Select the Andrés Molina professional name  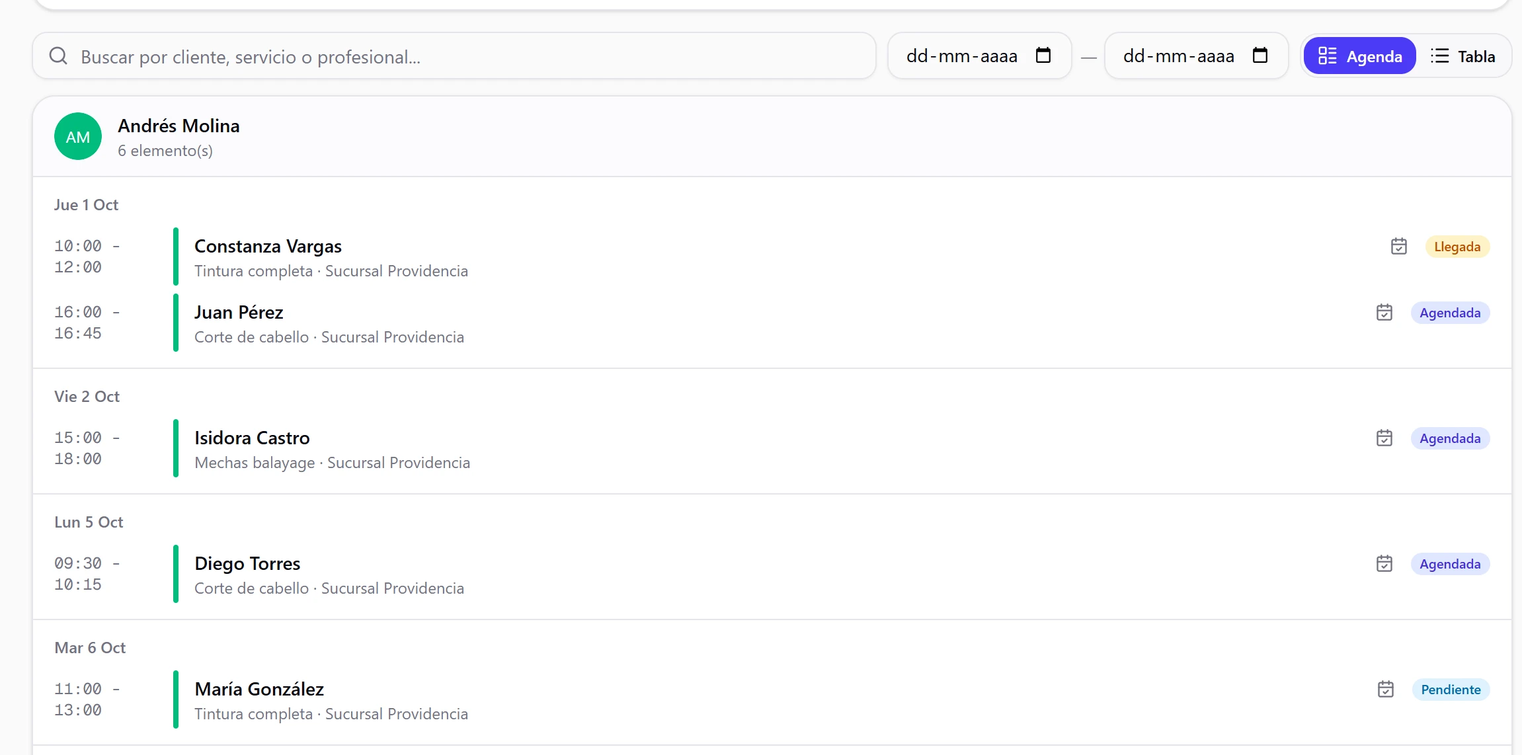coord(179,126)
